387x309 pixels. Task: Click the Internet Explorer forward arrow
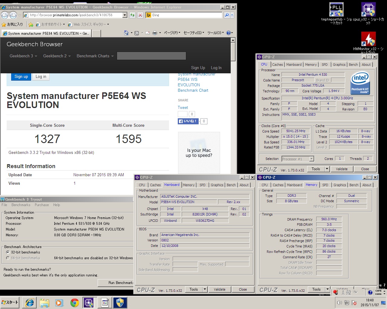point(13,15)
